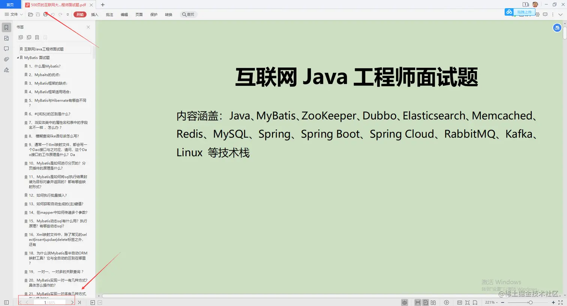This screenshot has width=567, height=306.
Task: Collapse all bookmarks icon
Action: pyautogui.click(x=29, y=37)
